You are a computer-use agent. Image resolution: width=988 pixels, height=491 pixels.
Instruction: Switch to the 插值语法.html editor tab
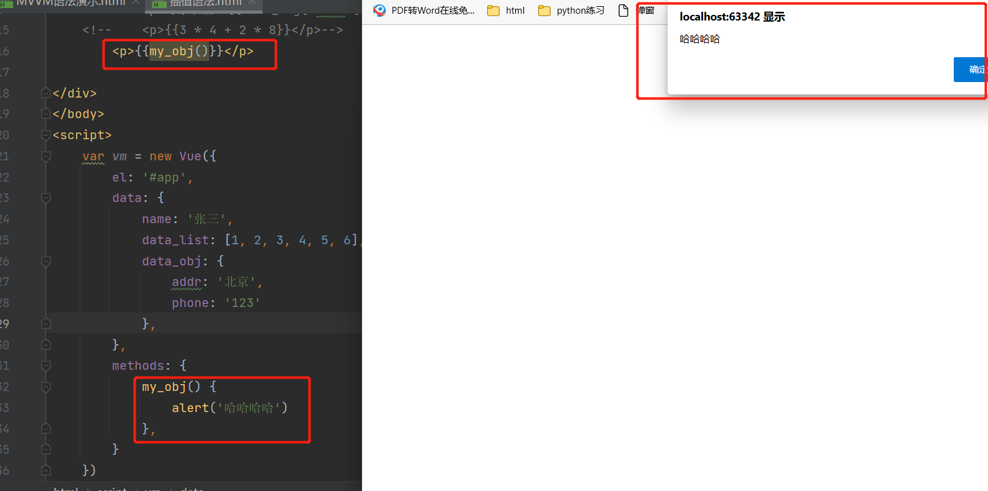(205, 3)
